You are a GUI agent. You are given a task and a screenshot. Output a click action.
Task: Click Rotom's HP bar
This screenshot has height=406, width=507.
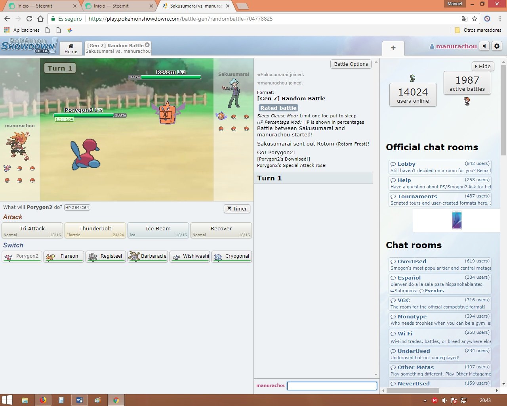click(x=171, y=77)
